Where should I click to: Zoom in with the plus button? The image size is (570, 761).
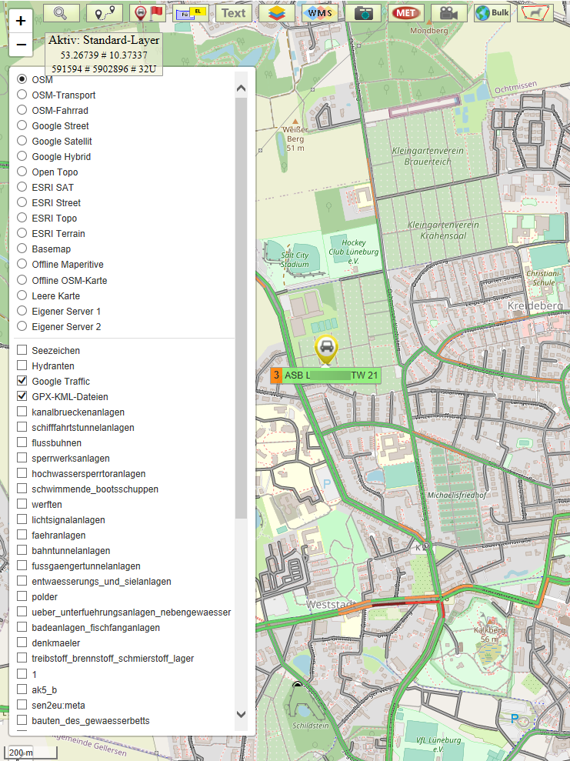pyautogui.click(x=21, y=22)
